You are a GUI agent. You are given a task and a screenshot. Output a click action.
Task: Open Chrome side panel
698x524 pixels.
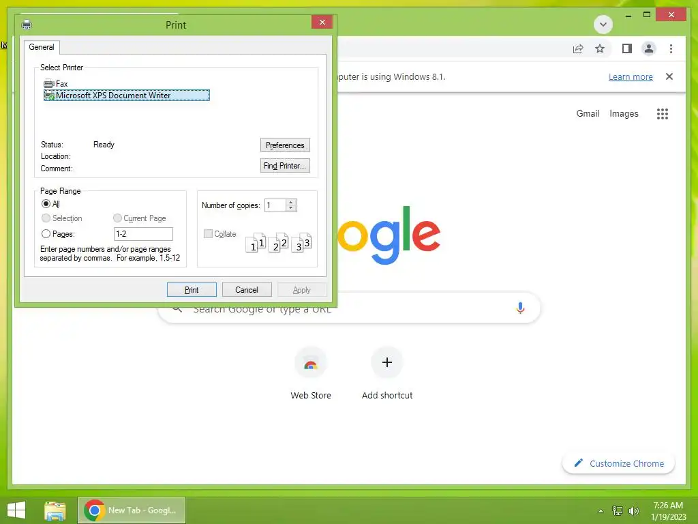[x=627, y=48]
